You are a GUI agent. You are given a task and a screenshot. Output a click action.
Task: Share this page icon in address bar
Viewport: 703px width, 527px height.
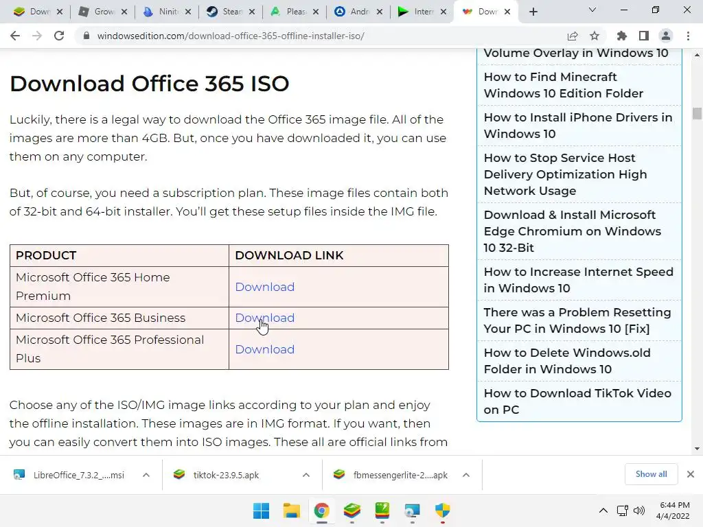pos(573,36)
